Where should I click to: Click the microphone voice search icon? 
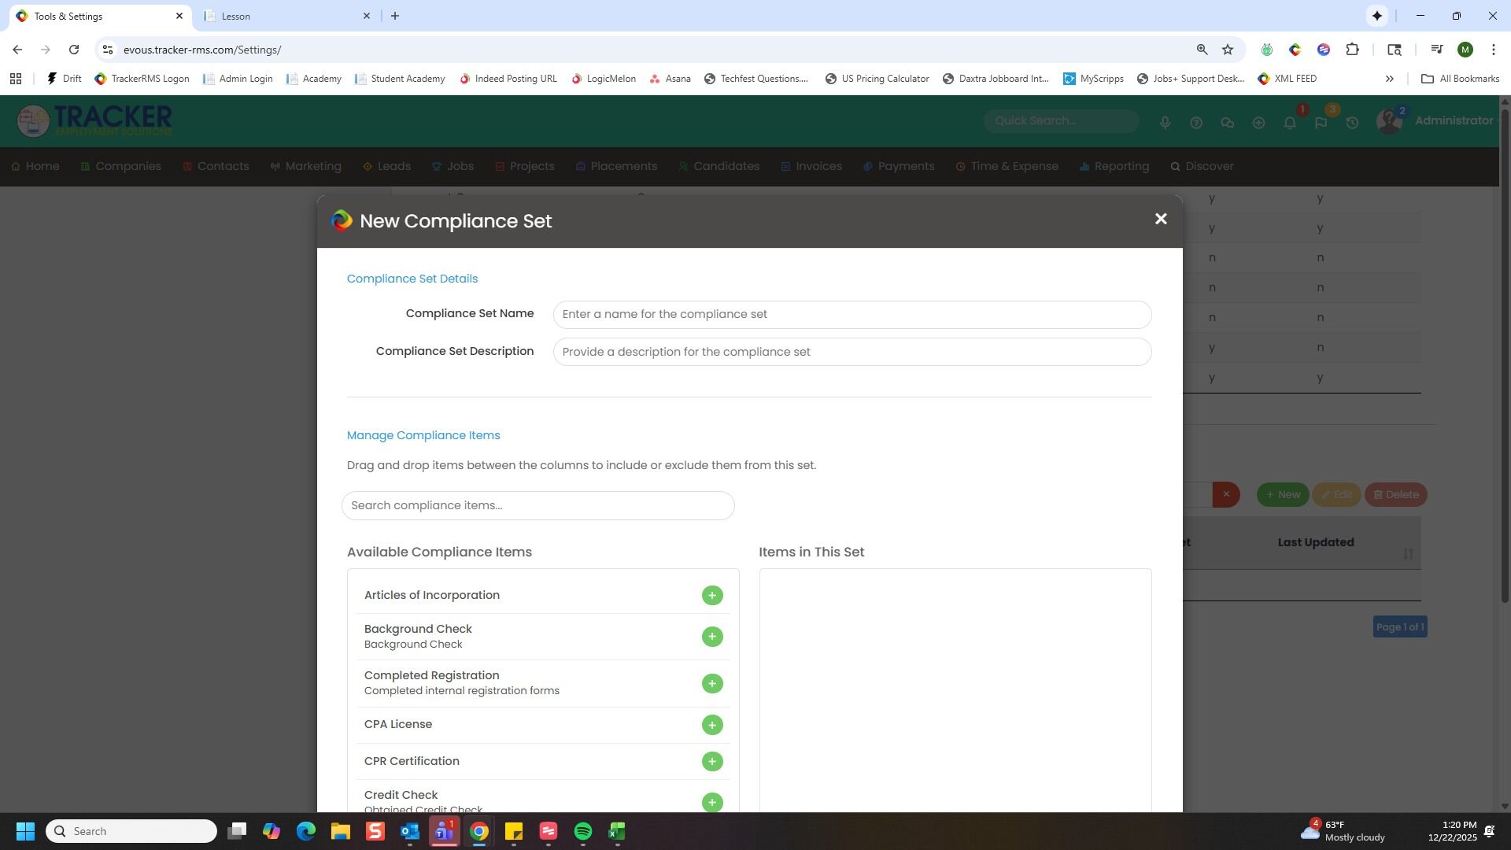coord(1165,123)
